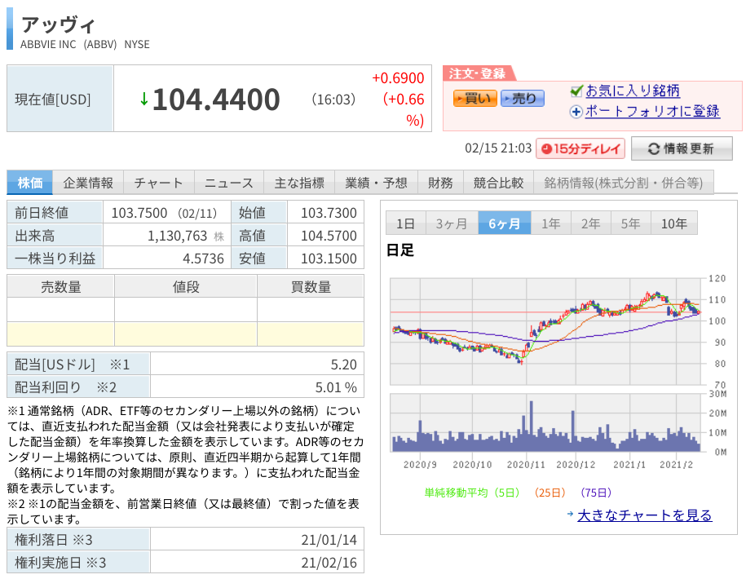Click the volume value 1,130,763
Screen dimensions: 746x579
click(178, 236)
